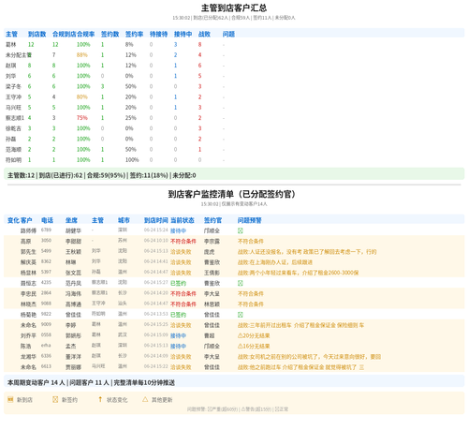Click the 城市 column header
The height and width of the screenshot is (430, 468).
[x=124, y=220]
